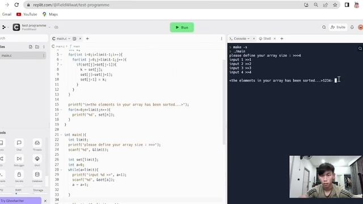The height and width of the screenshot is (204, 363).
Task: Expand the main.c tab dropdown arrow
Action: coord(69,39)
